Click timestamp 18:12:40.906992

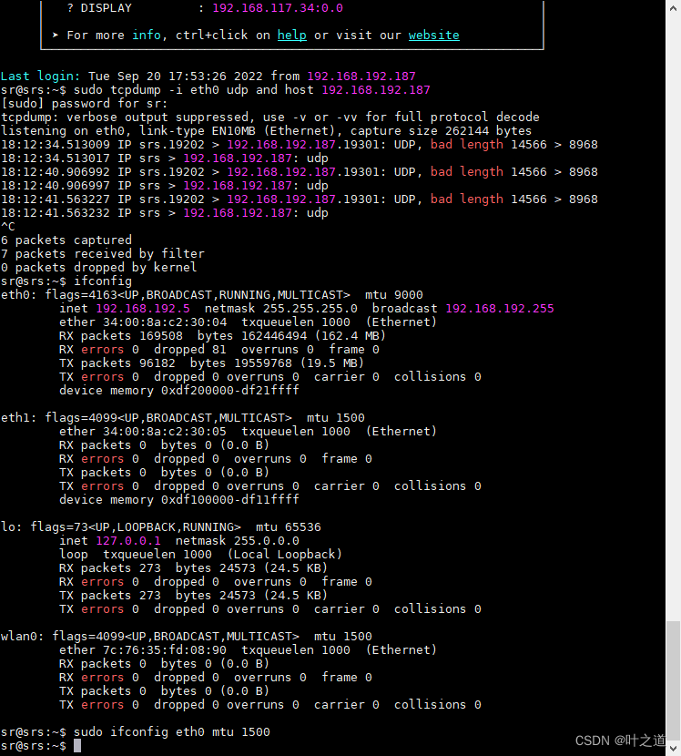pyautogui.click(x=56, y=172)
